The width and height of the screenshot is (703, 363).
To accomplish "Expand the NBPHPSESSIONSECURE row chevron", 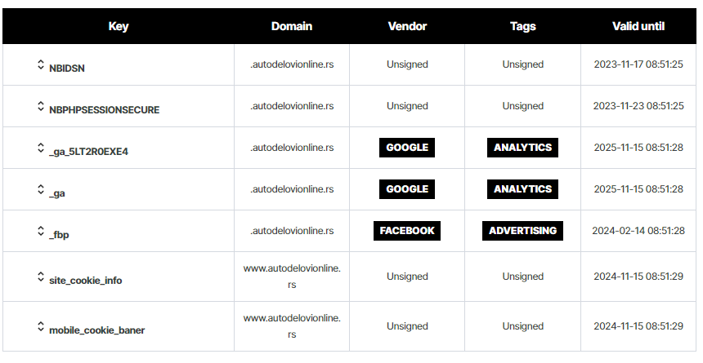I will (40, 107).
